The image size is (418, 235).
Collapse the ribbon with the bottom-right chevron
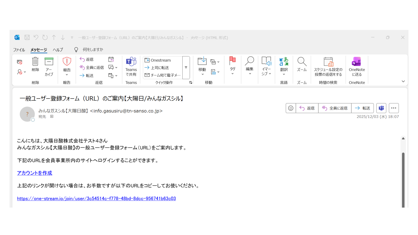pos(403,81)
